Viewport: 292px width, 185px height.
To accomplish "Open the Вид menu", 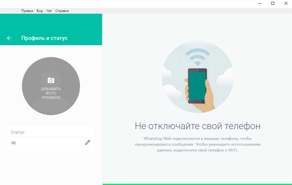I will pyautogui.click(x=40, y=11).
